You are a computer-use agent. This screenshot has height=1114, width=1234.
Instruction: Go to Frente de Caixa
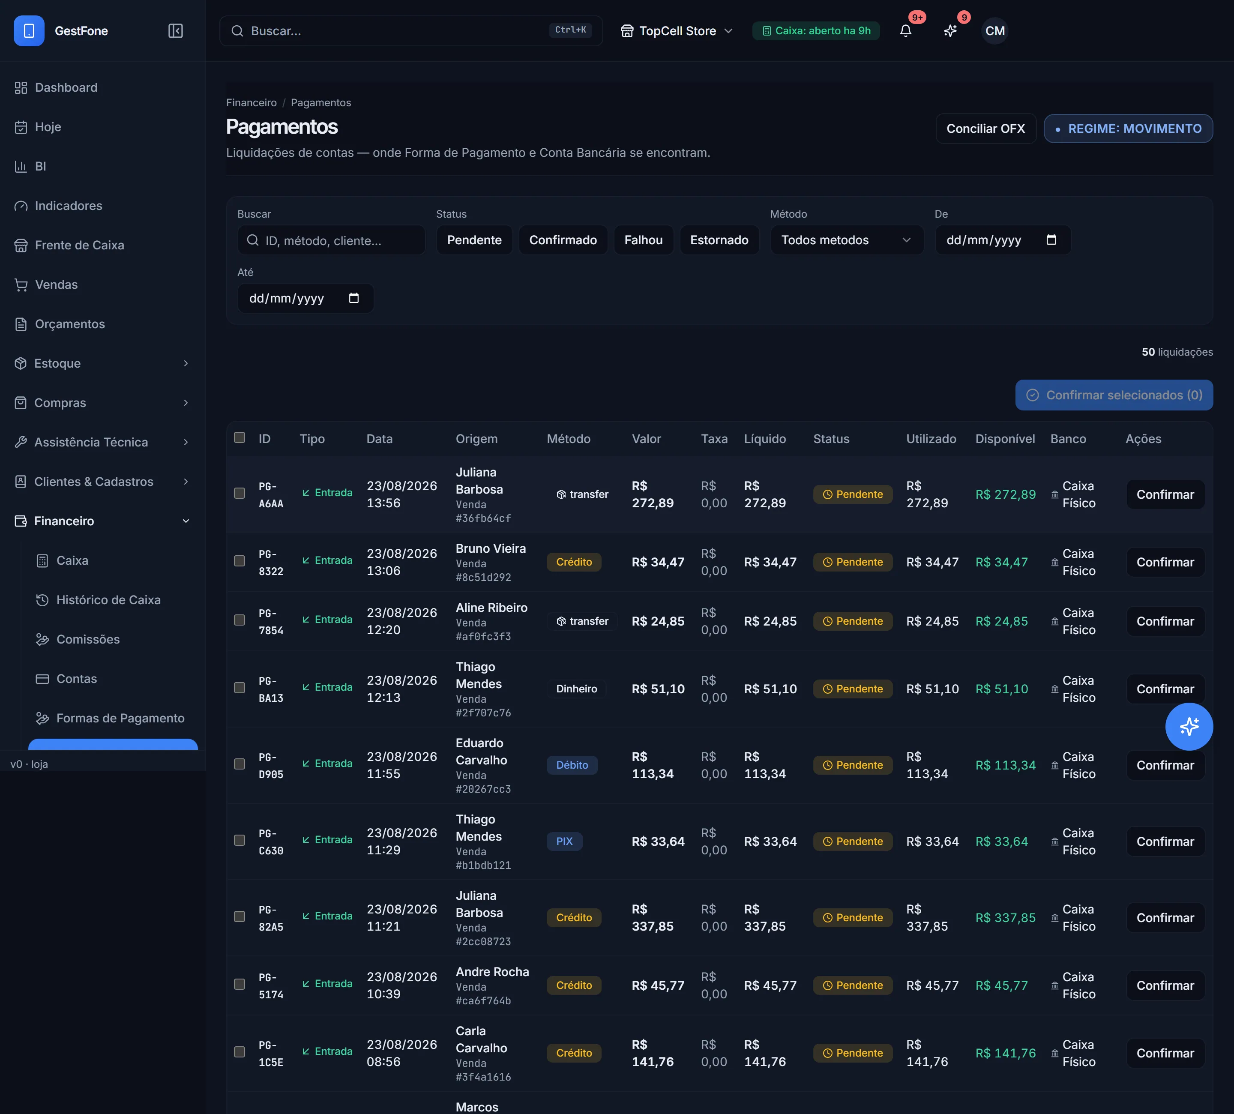coord(102,245)
